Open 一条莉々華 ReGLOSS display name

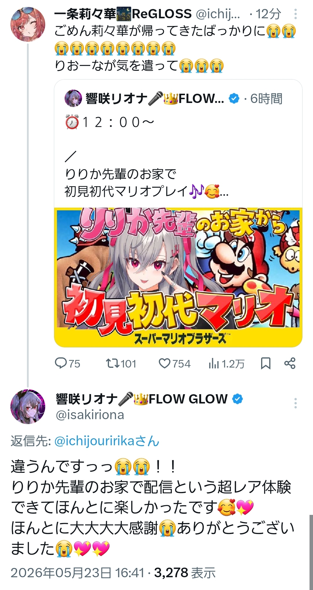pyautogui.click(x=123, y=14)
